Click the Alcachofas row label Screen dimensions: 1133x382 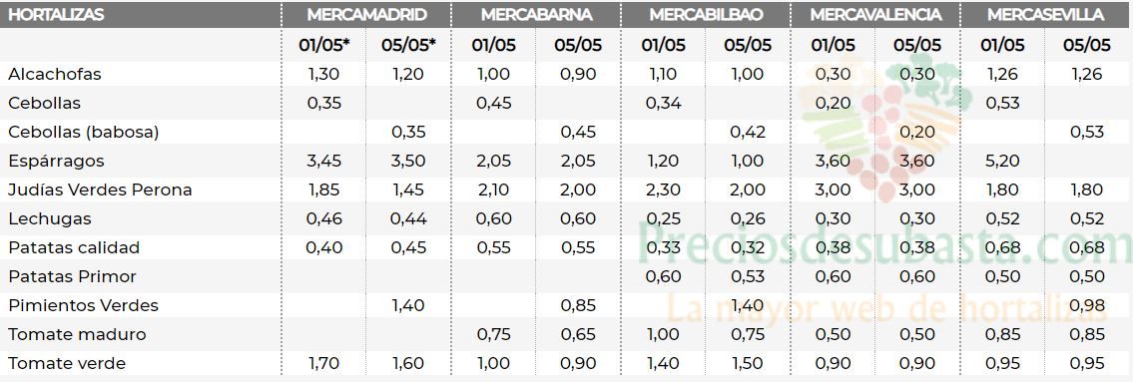coord(55,75)
